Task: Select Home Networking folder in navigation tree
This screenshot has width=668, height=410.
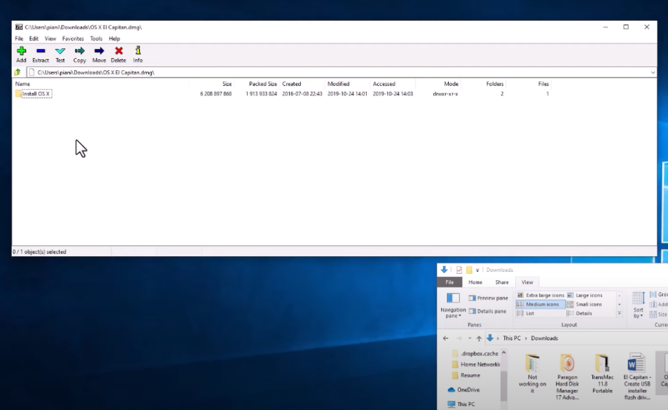Action: pyautogui.click(x=476, y=364)
